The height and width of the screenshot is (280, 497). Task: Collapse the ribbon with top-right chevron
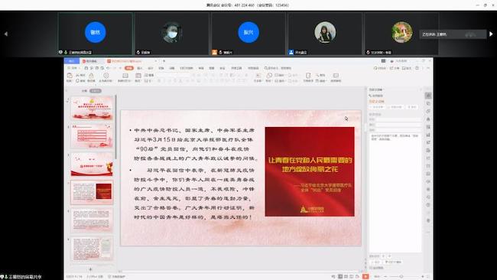(x=428, y=68)
